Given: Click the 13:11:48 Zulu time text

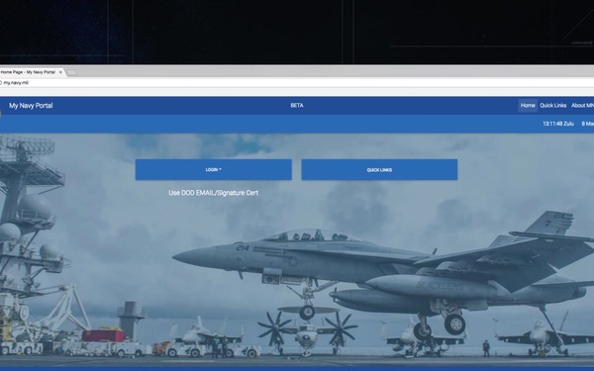Looking at the screenshot, I should click(558, 124).
